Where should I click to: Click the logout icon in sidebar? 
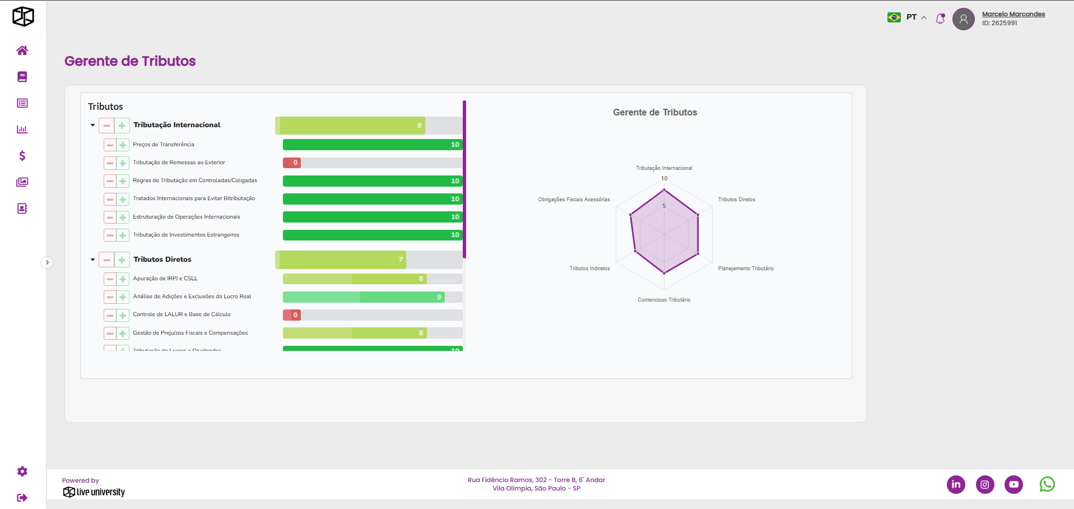point(22,498)
